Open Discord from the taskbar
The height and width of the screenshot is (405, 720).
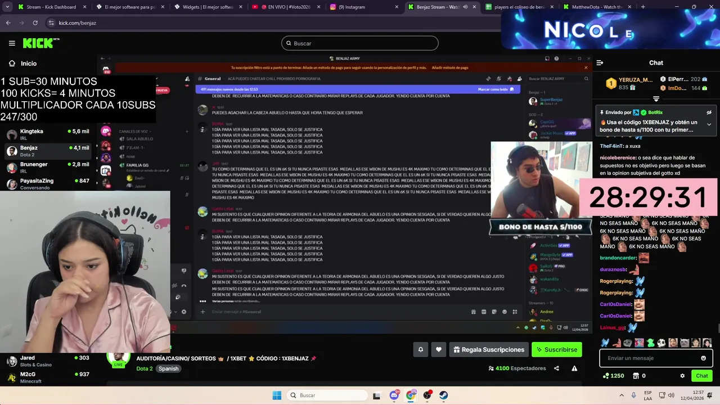(x=394, y=395)
